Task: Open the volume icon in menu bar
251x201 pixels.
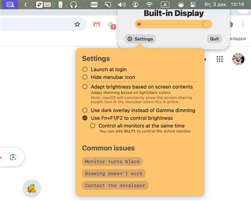Action: [x=122, y=4]
